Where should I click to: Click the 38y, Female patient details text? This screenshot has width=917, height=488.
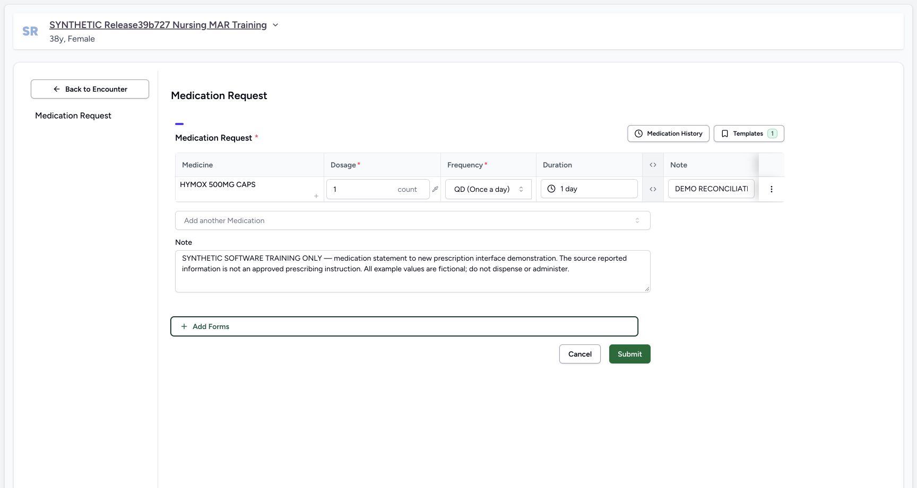click(x=72, y=39)
